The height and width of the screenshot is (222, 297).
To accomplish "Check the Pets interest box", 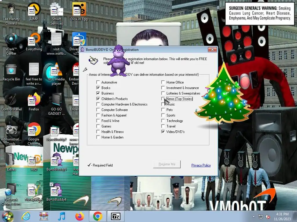I will 163,110.
